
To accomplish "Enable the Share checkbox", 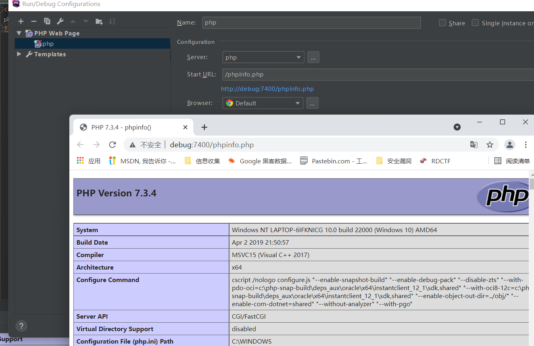I will [x=442, y=23].
